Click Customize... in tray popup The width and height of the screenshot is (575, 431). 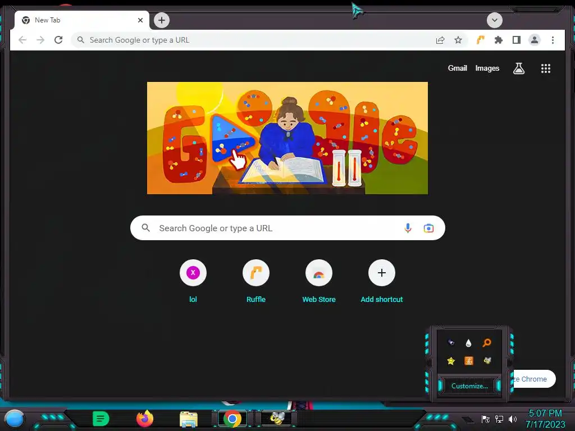point(469,386)
